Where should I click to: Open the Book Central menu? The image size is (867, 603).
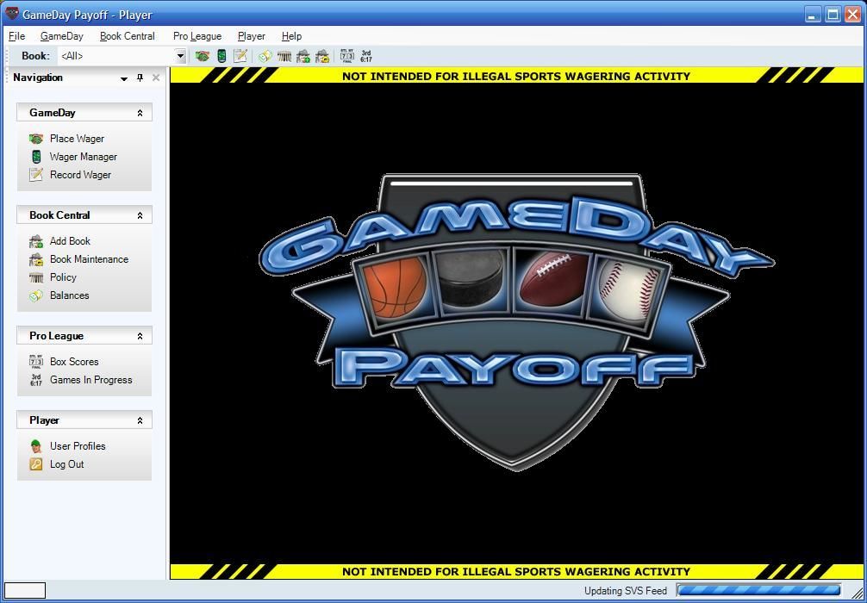point(128,36)
